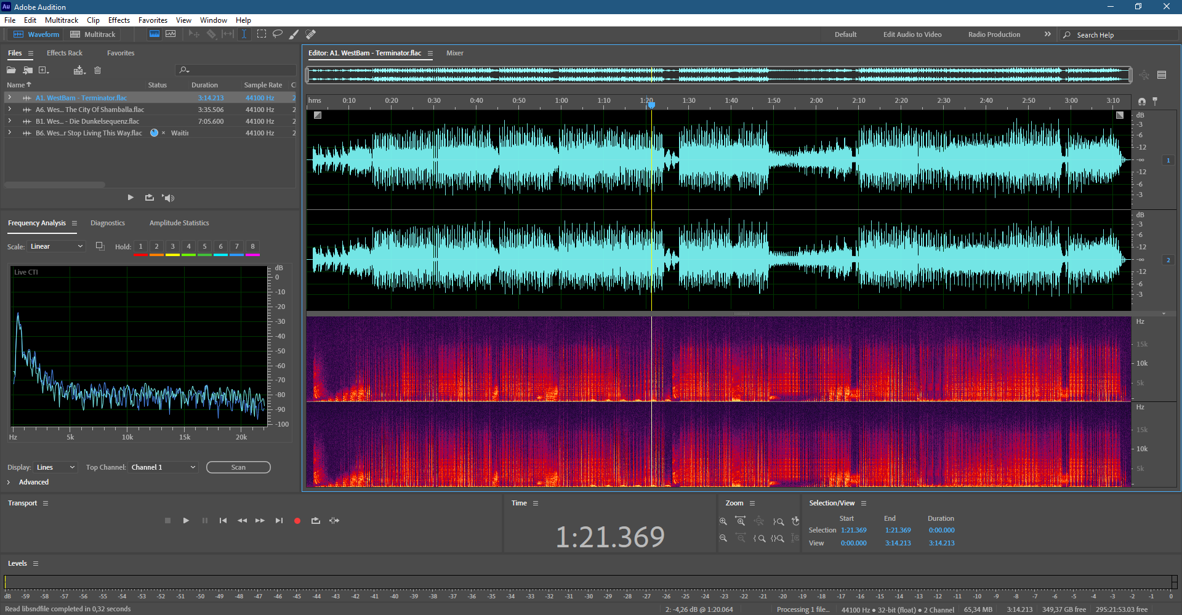1182x615 pixels.
Task: Switch to the Diagnostics tab
Action: point(108,223)
